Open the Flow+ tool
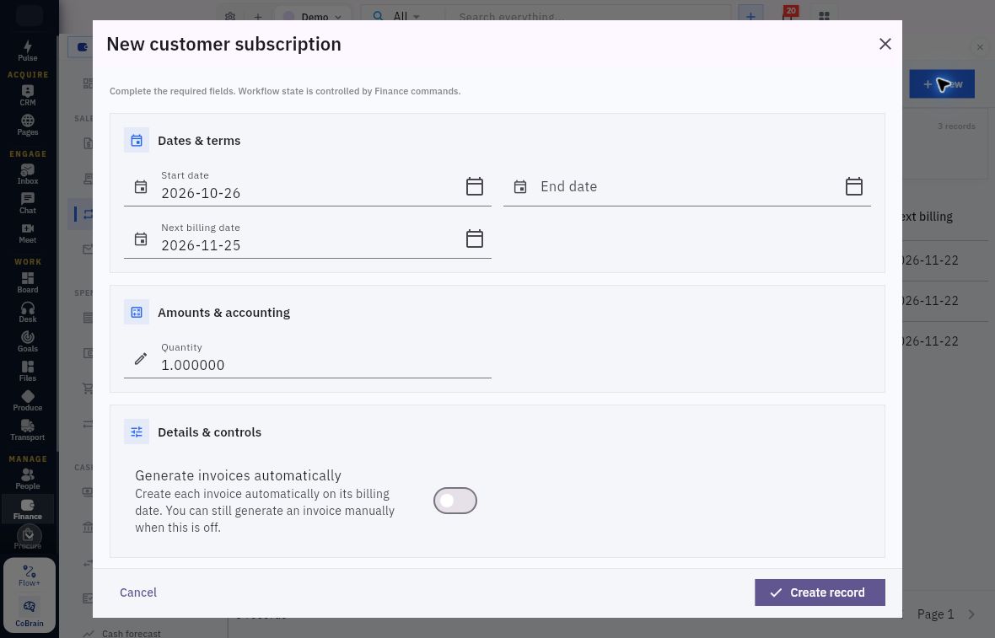This screenshot has height=638, width=995. 30,576
